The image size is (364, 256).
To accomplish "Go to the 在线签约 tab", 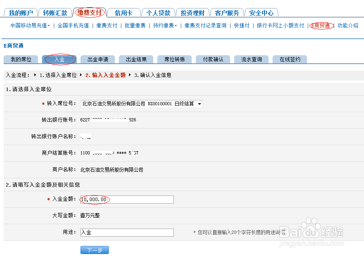I will (290, 59).
